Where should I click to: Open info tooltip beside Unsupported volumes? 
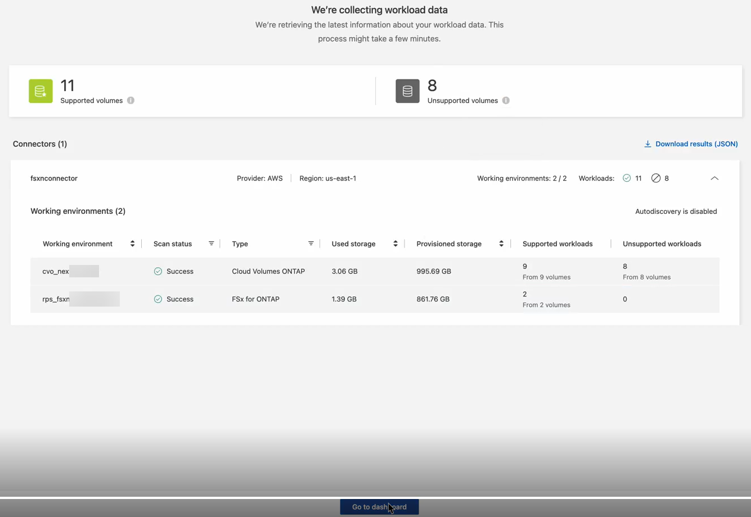pos(506,101)
